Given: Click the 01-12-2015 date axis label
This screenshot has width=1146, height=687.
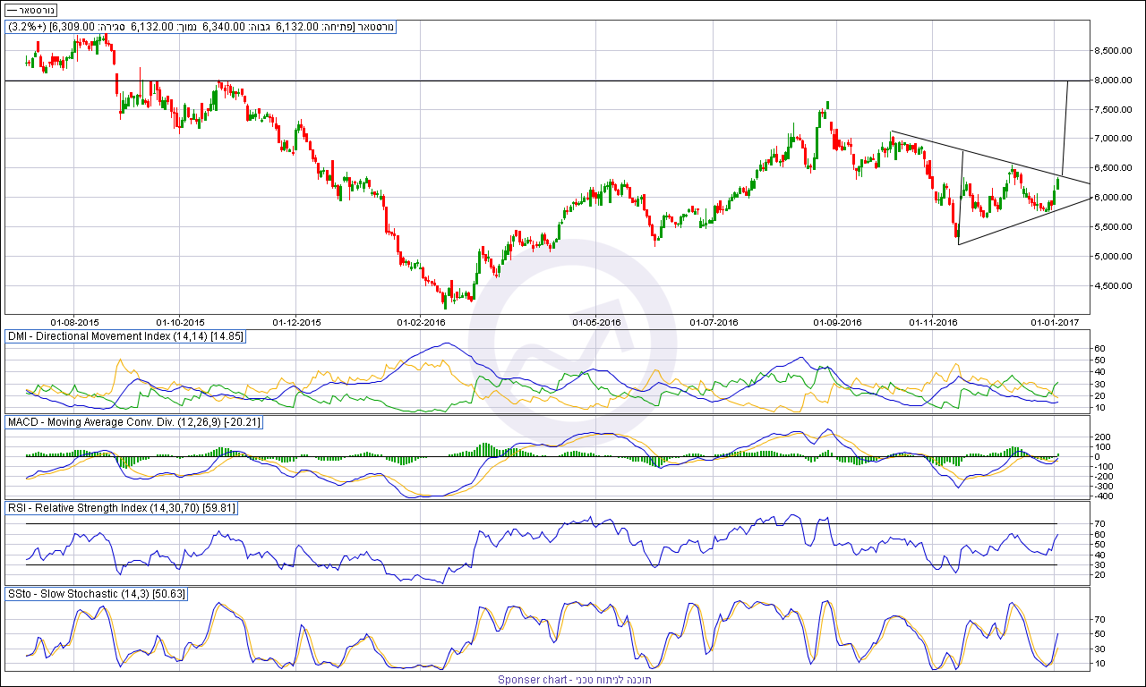Looking at the screenshot, I should (297, 321).
